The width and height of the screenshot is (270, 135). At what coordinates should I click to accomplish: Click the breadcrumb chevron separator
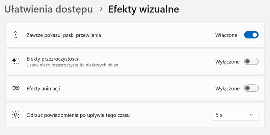(101, 9)
